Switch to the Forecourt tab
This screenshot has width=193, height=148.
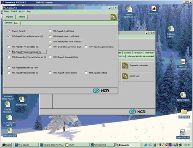(x=138, y=53)
